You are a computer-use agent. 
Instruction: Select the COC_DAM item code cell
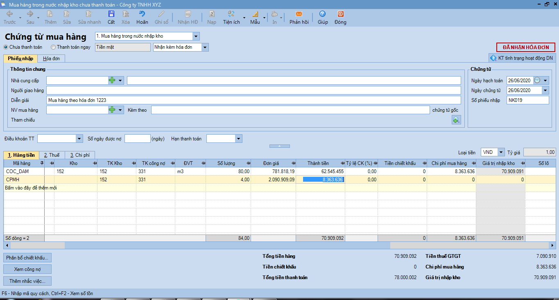pos(24,171)
